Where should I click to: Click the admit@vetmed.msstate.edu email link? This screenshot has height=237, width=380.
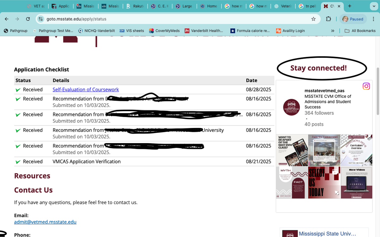[45, 222]
